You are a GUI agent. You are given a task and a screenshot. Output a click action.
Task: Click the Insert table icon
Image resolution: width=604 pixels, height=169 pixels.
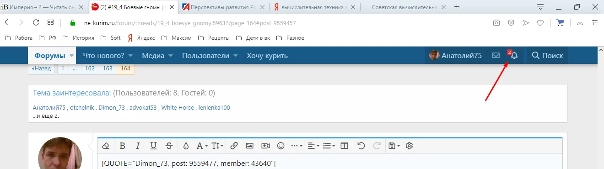pyautogui.click(x=345, y=146)
